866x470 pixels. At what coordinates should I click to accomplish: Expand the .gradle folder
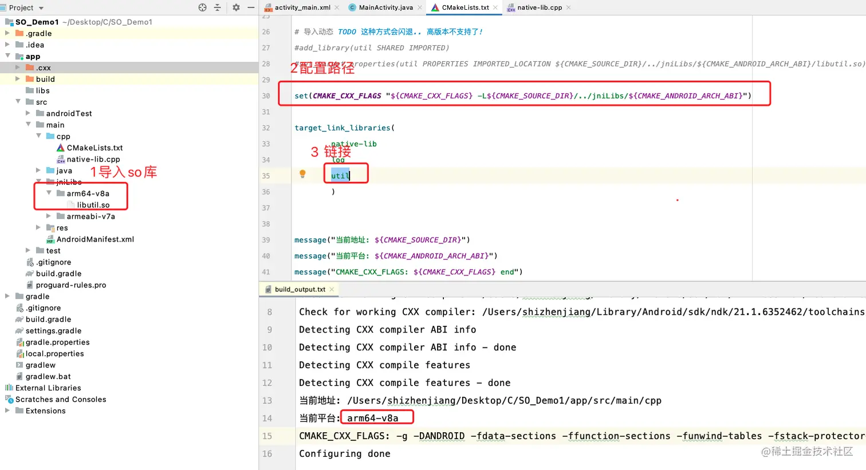(7, 33)
